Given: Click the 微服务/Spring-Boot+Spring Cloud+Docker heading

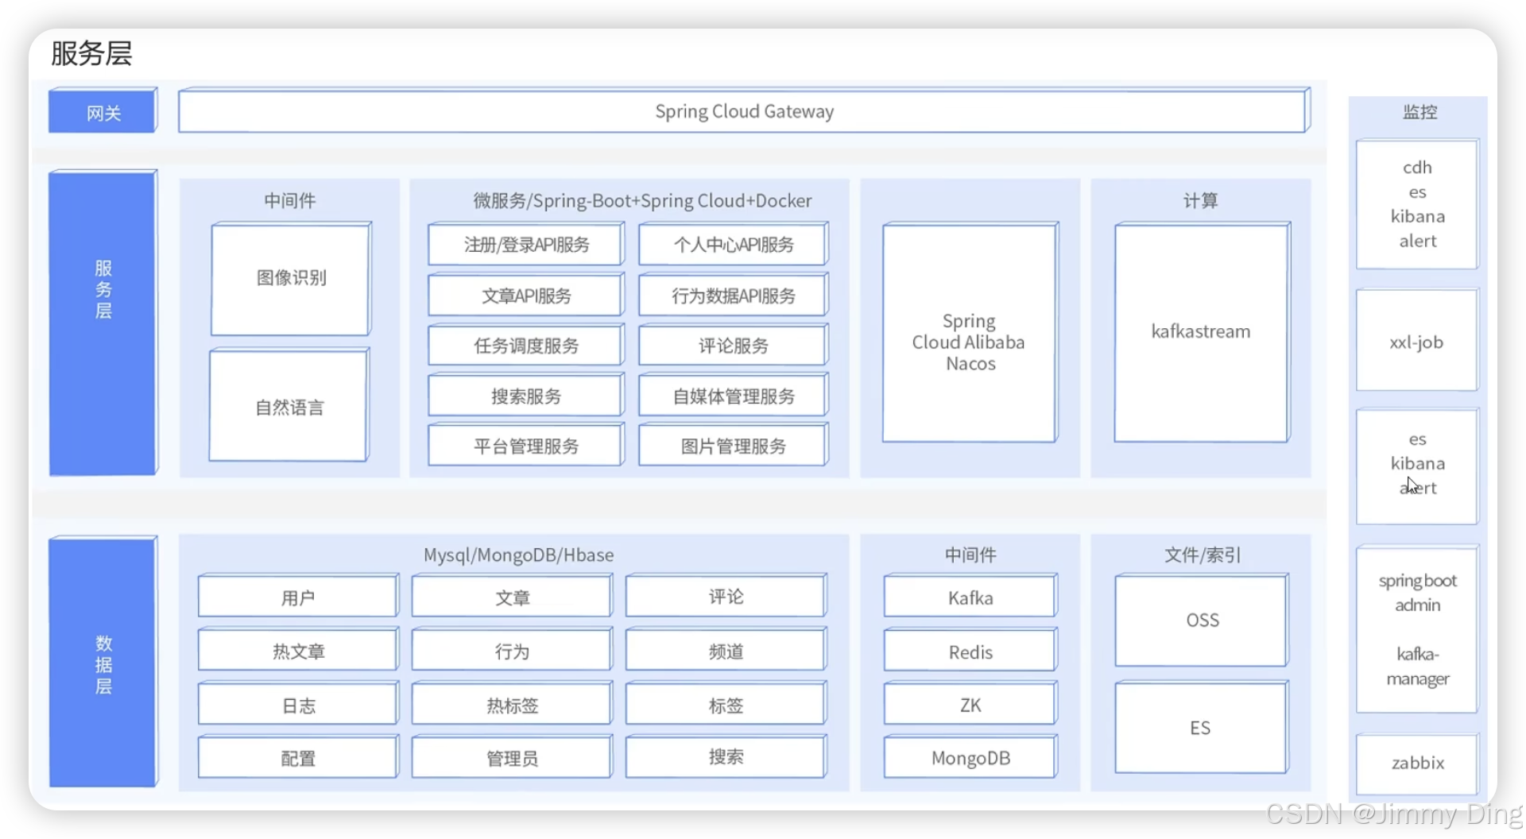Looking at the screenshot, I should [642, 201].
